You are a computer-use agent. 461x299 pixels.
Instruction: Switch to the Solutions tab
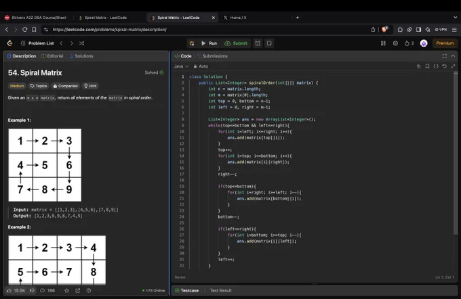pos(81,56)
